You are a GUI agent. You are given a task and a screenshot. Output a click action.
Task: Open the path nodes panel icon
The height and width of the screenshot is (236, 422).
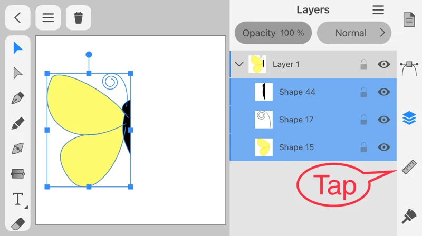pyautogui.click(x=409, y=67)
